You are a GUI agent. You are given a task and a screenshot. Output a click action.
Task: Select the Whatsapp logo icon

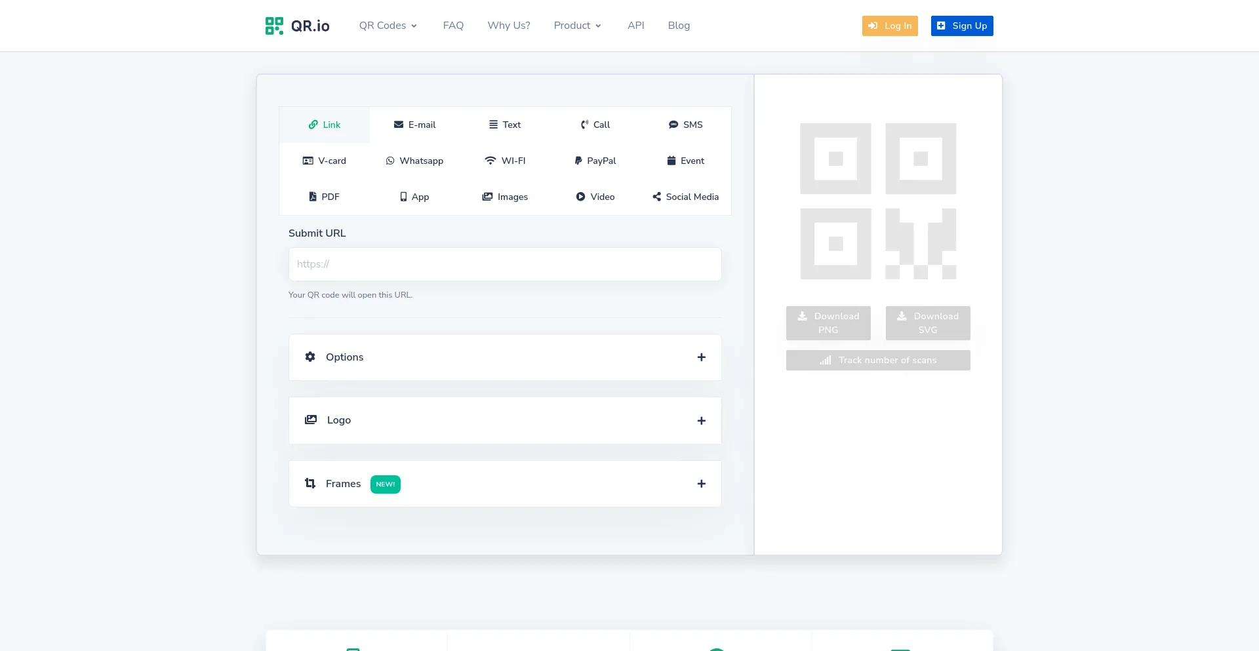[390, 161]
